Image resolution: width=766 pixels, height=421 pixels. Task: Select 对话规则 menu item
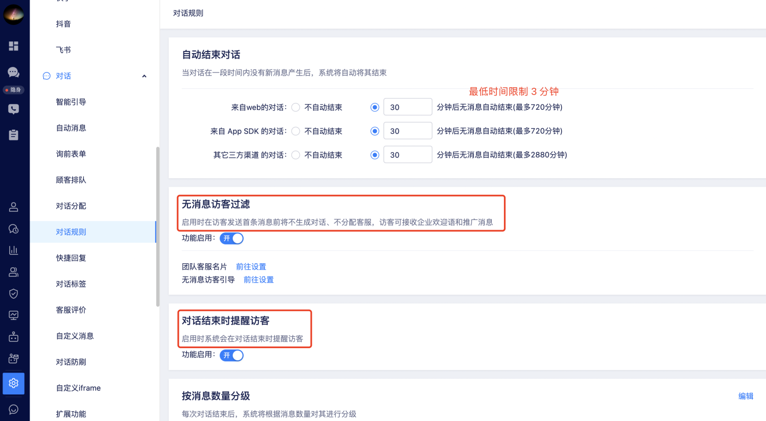coord(93,232)
